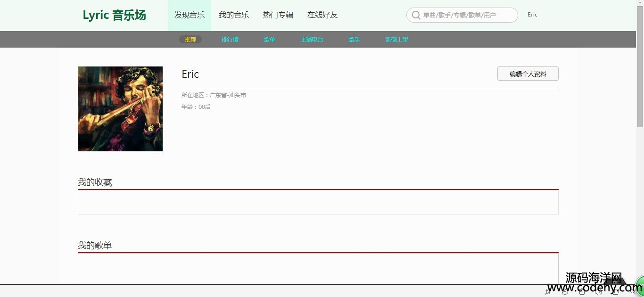644x297 pixels.
Task: Click the speaker icon in the bottom bar
Action: click(598, 292)
